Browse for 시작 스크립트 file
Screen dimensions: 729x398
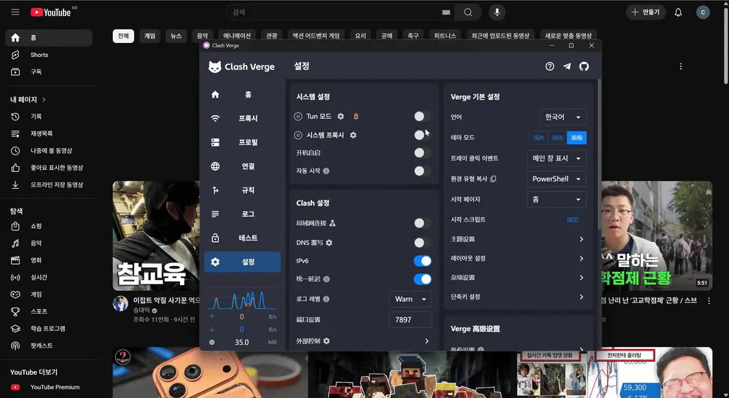573,219
